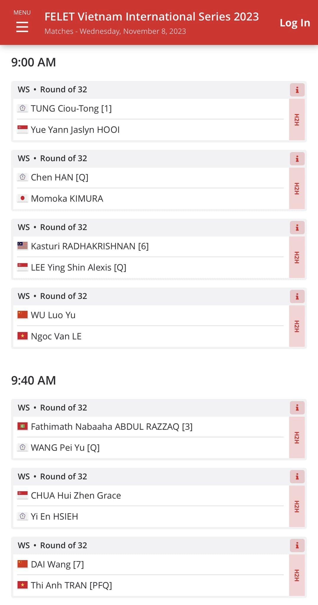Screen dimensions: 318x605
Task: View H2H for WU Luo Yu vs LE
Action: click(x=297, y=326)
